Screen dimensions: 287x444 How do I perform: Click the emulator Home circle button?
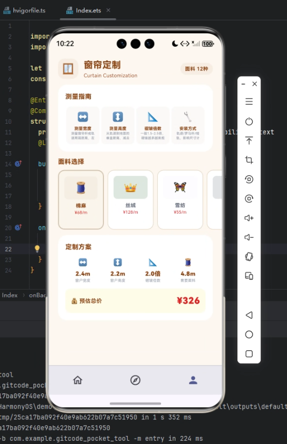coord(249,334)
